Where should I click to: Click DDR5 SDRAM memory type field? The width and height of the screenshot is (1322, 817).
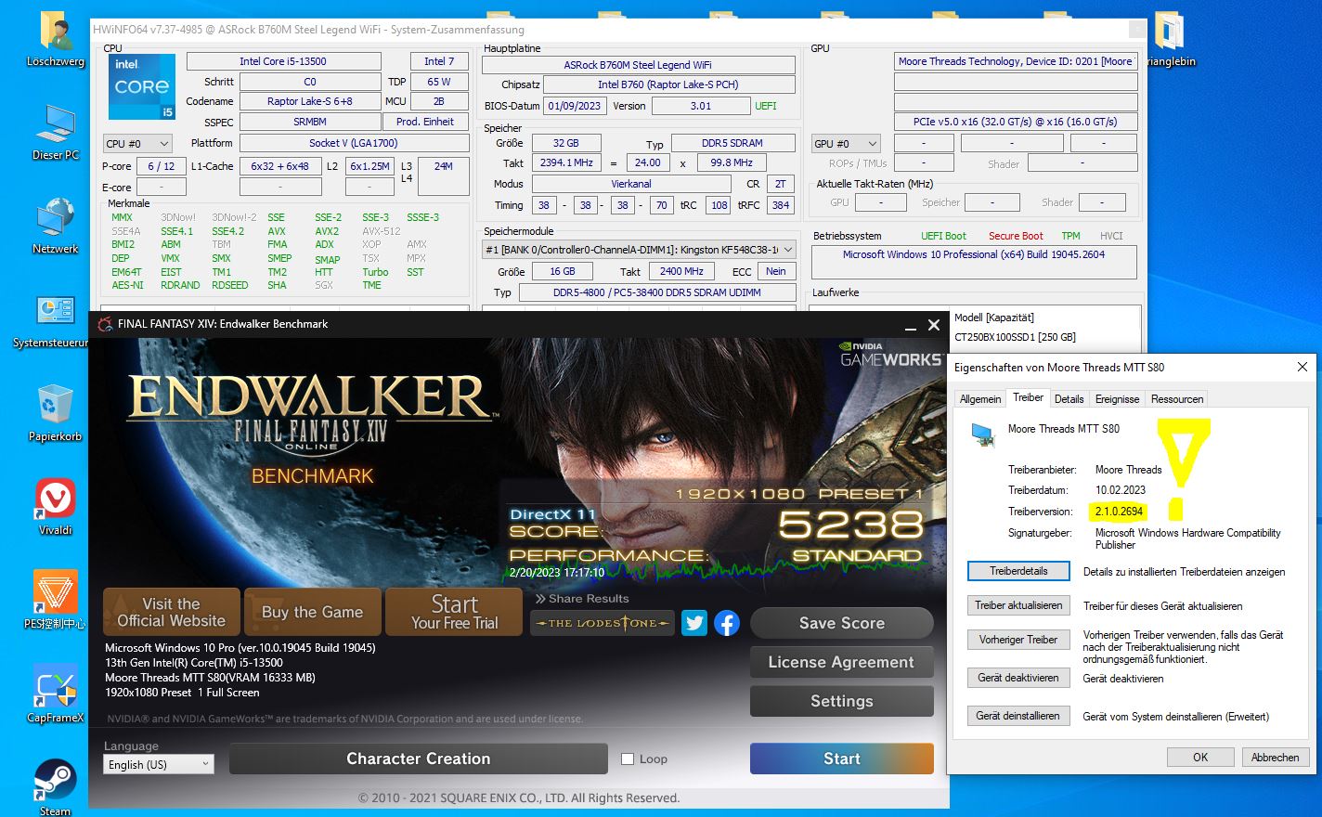732,143
